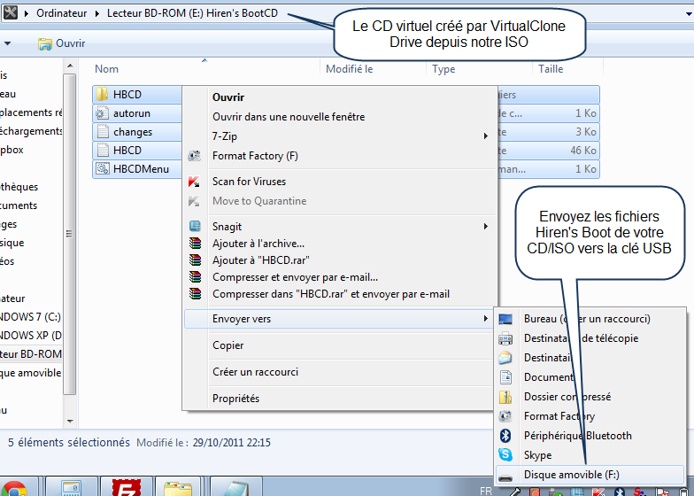Click the Format Factory (F) context menu icon

coord(195,156)
